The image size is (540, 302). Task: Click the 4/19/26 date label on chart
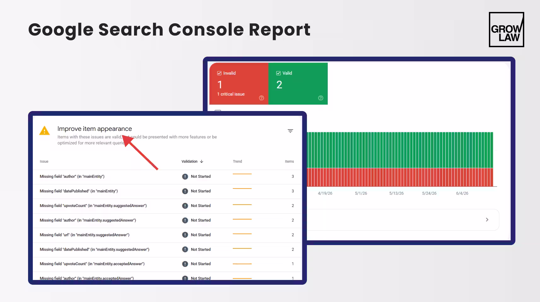point(325,193)
